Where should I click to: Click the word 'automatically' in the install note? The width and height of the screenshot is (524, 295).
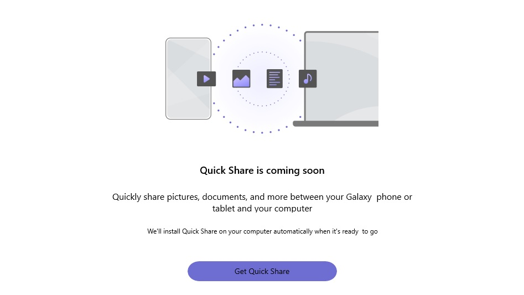click(293, 231)
